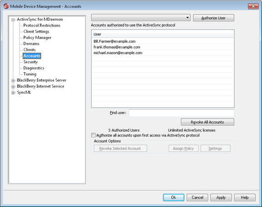The image size is (262, 207).
Task: Collapse the ActiveSync for MDaemon tree node
Action: click(x=13, y=20)
